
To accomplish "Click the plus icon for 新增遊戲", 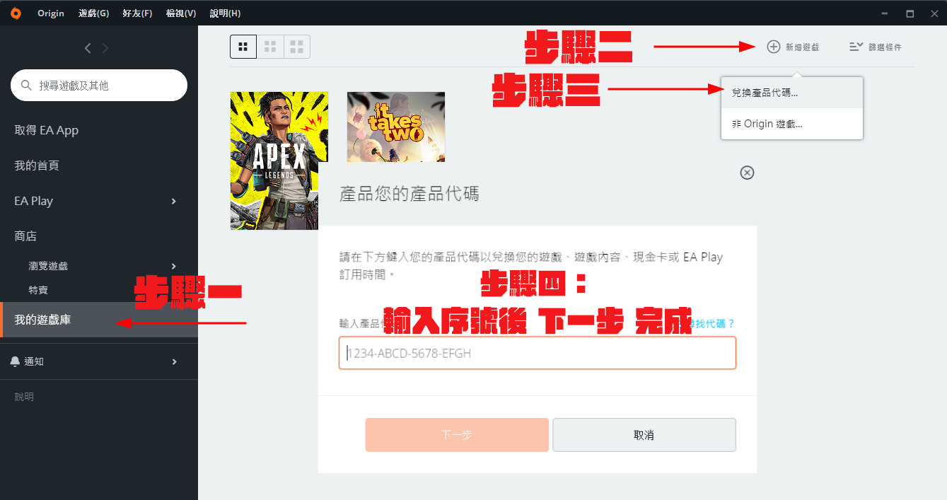I will pos(774,47).
